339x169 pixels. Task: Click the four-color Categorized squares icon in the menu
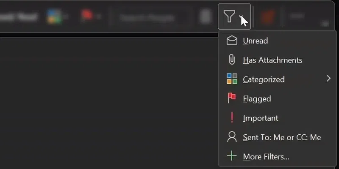(232, 79)
